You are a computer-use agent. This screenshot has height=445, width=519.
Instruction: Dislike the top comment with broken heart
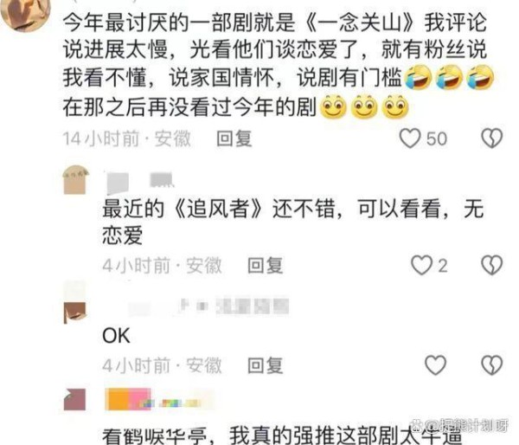(x=492, y=139)
